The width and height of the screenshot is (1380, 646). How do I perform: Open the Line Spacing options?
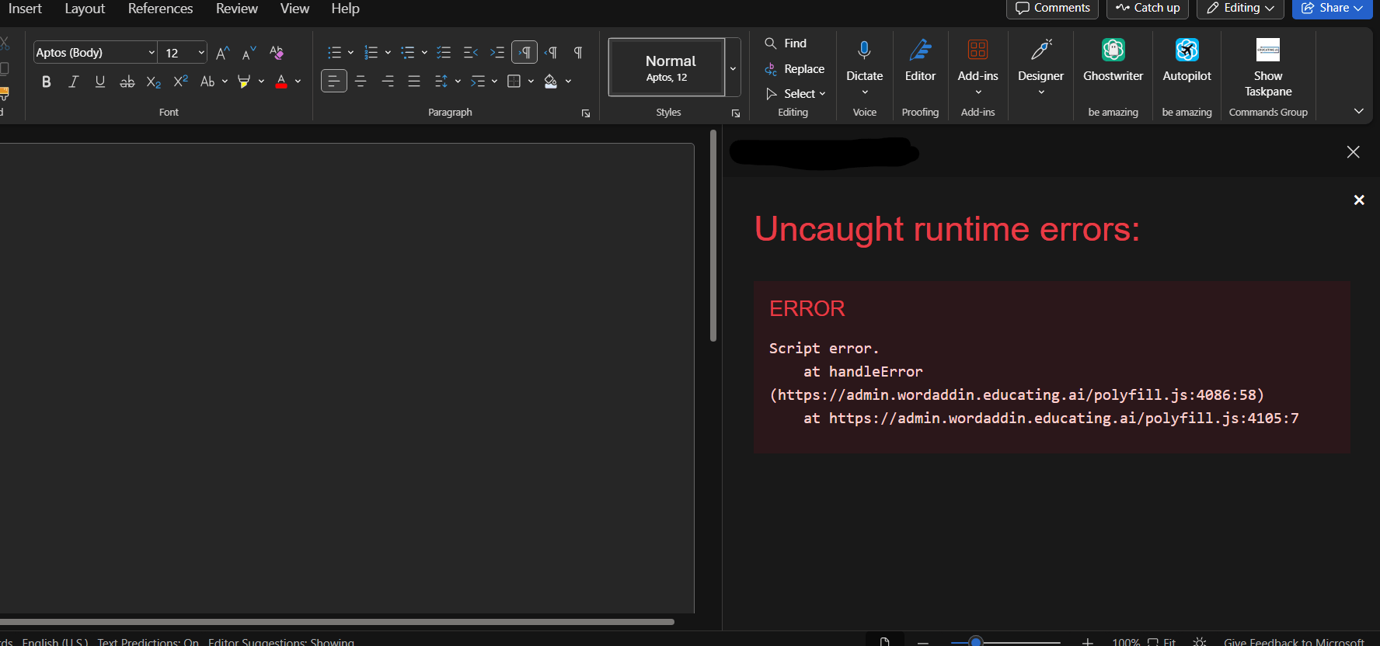447,81
